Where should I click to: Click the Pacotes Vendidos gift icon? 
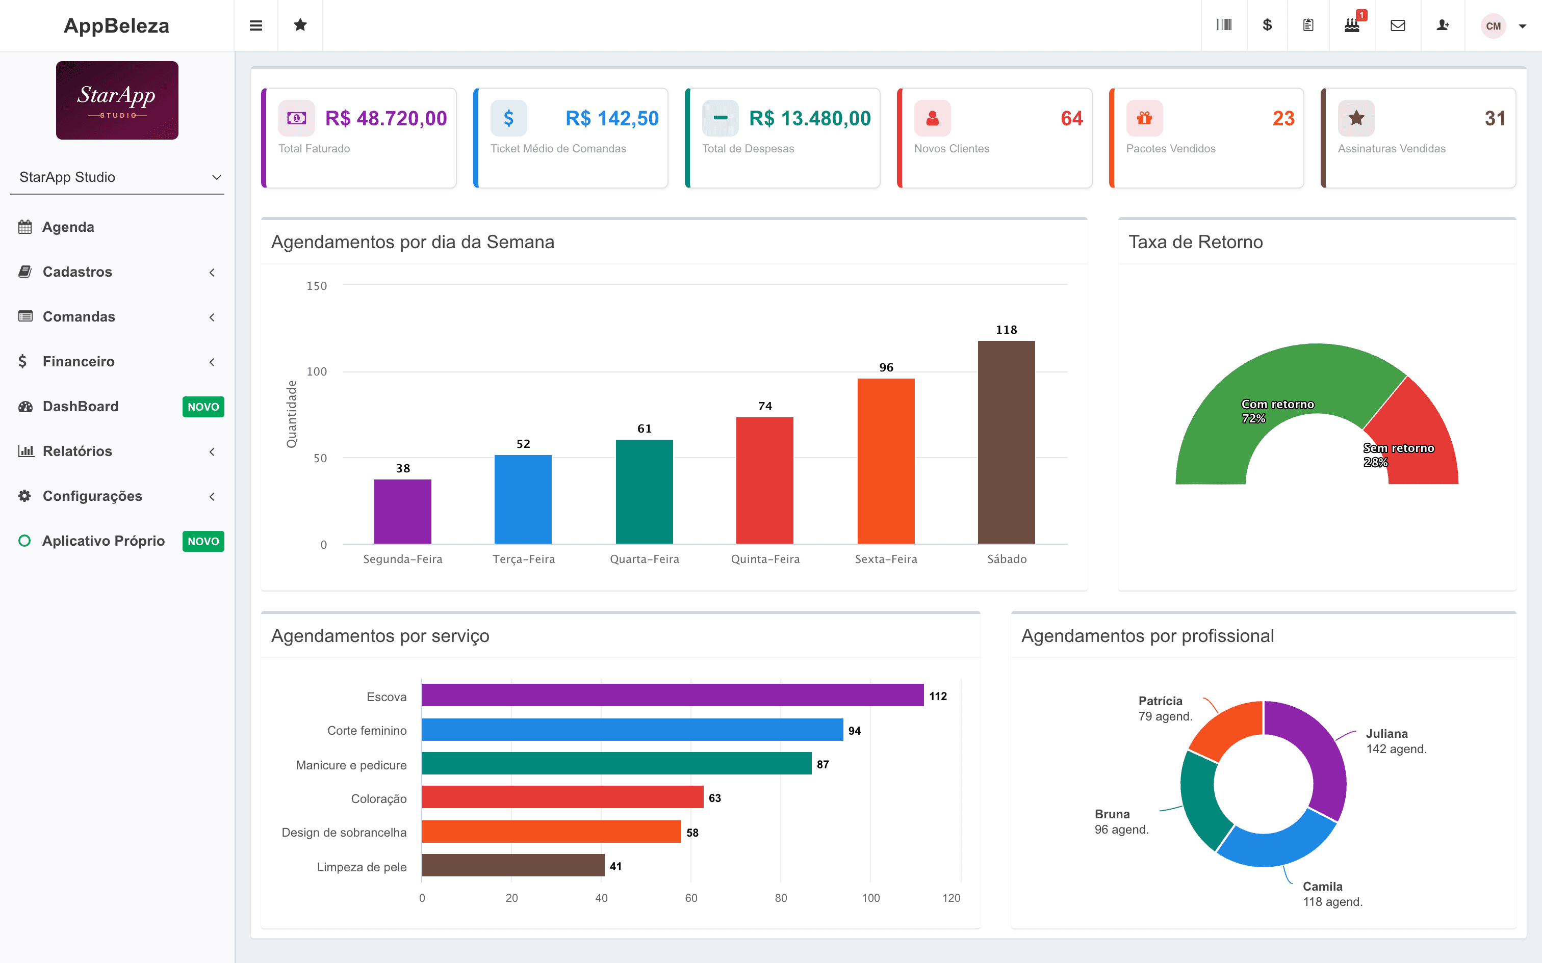tap(1144, 118)
